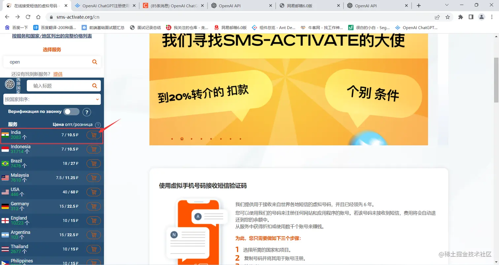Select Malaysia in country list
The width and height of the screenshot is (499, 265).
coord(52,178)
